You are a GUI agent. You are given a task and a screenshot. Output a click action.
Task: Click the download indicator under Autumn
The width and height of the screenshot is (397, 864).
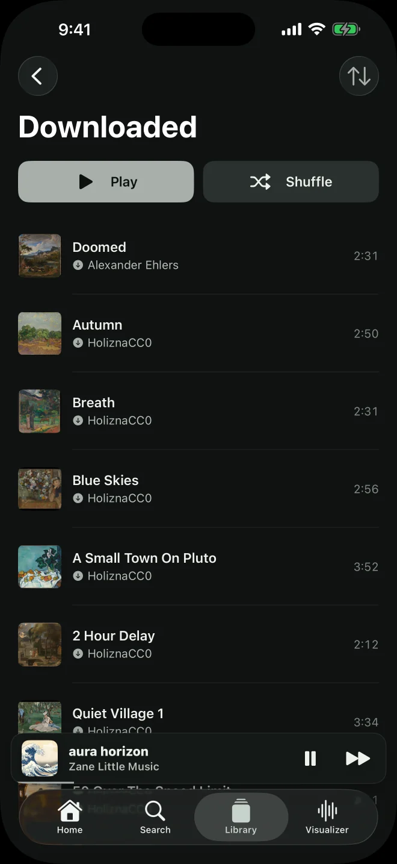78,343
